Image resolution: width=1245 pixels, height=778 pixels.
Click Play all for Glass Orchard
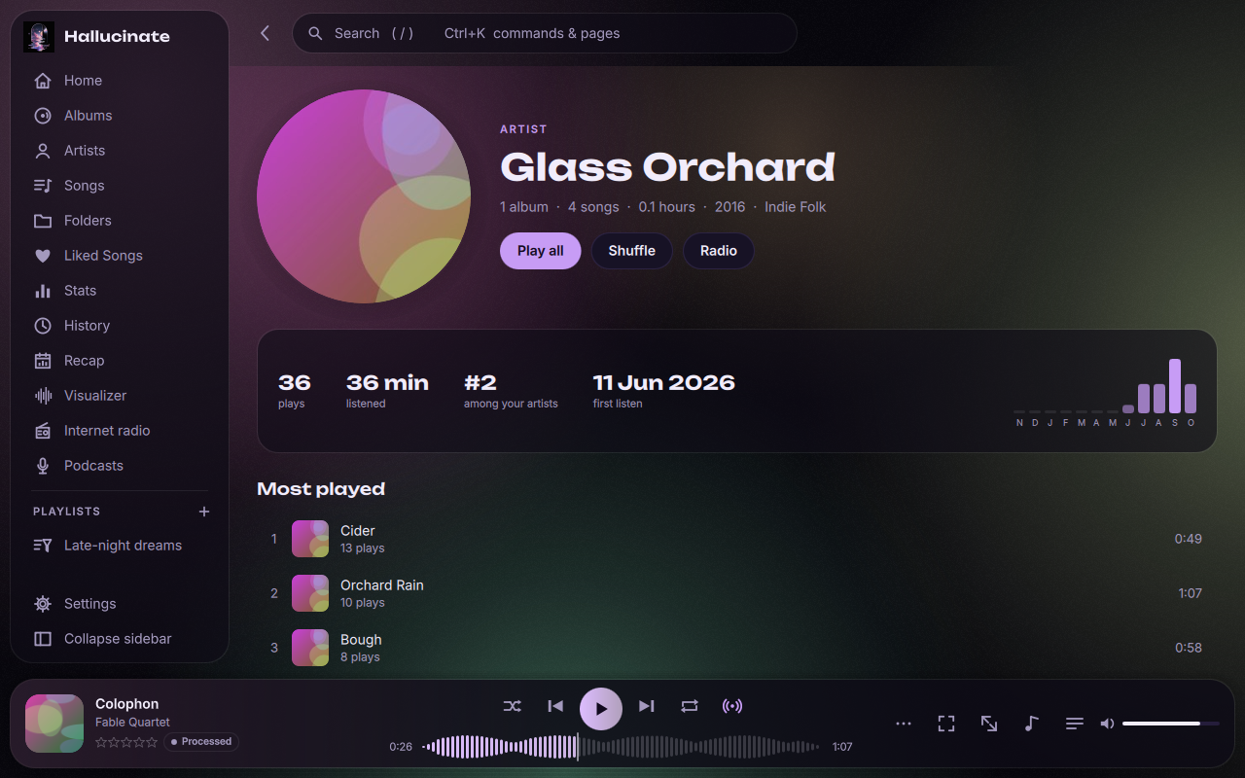pos(541,251)
